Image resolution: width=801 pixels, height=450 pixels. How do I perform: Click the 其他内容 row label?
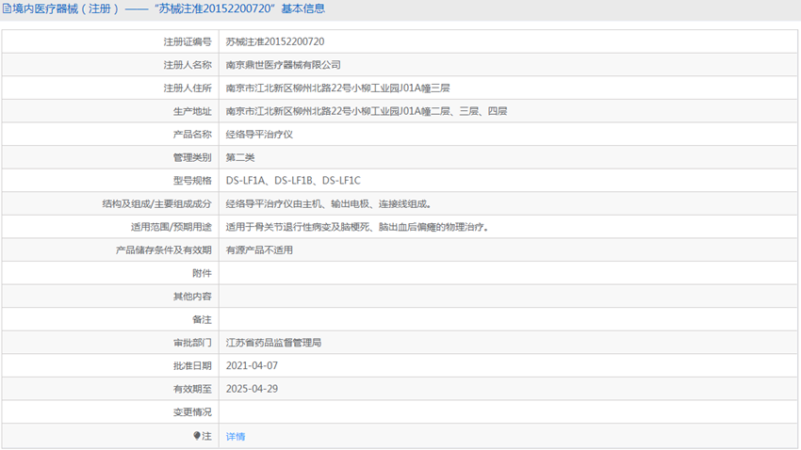pos(192,297)
